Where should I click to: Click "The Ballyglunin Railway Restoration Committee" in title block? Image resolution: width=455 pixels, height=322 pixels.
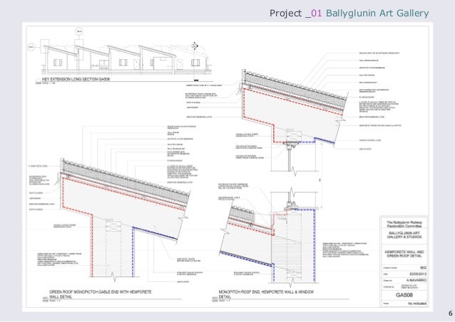[404, 224]
